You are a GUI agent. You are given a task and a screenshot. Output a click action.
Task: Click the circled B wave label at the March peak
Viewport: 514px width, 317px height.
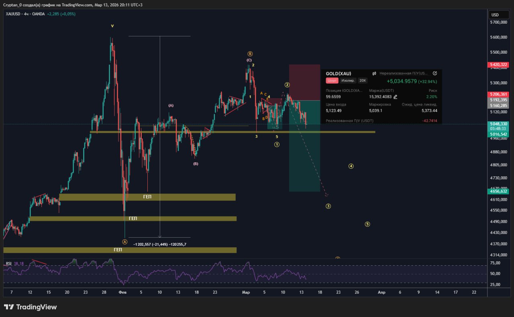click(x=250, y=54)
